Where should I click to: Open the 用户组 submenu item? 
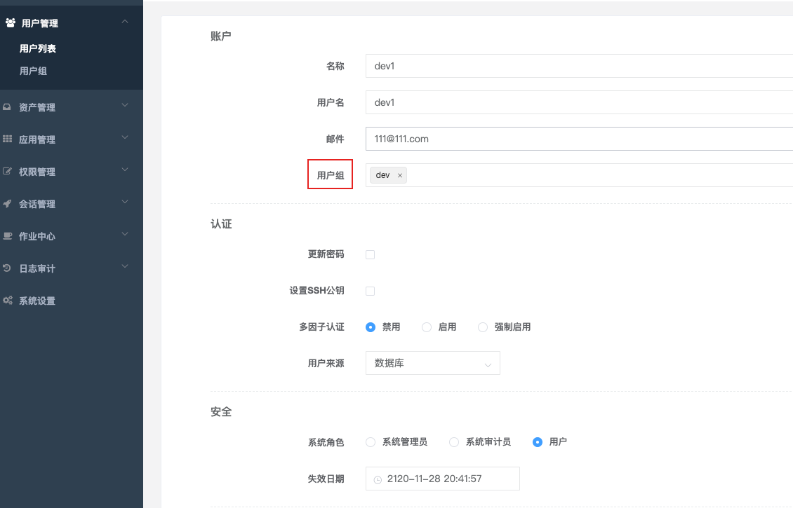[34, 71]
